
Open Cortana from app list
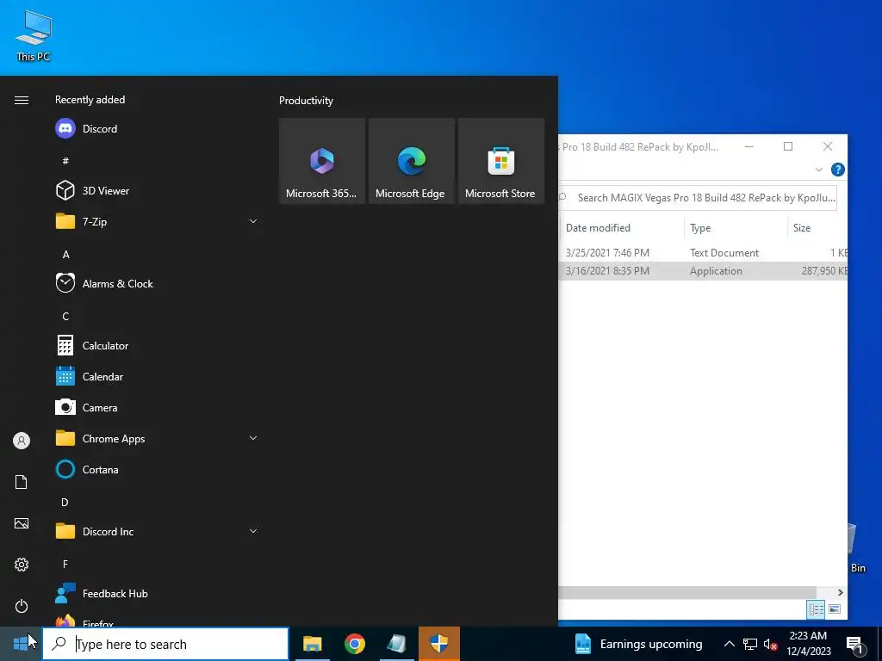pyautogui.click(x=157, y=469)
